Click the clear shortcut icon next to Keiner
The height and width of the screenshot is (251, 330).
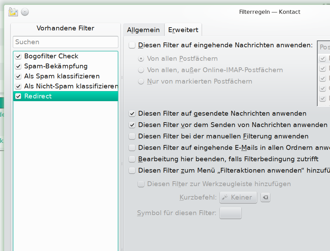point(265,197)
